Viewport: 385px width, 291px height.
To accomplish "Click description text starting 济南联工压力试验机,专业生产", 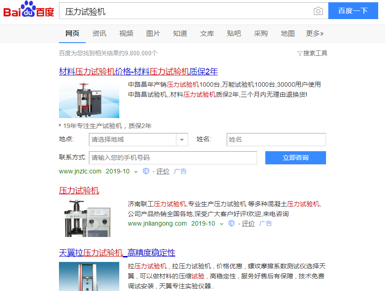I will 224,209.
